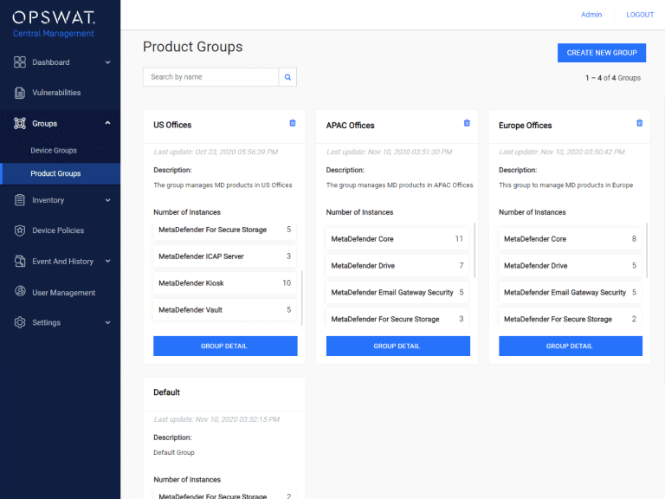Viewport: 665px width, 499px height.
Task: Click the User Management icon
Action: [20, 291]
